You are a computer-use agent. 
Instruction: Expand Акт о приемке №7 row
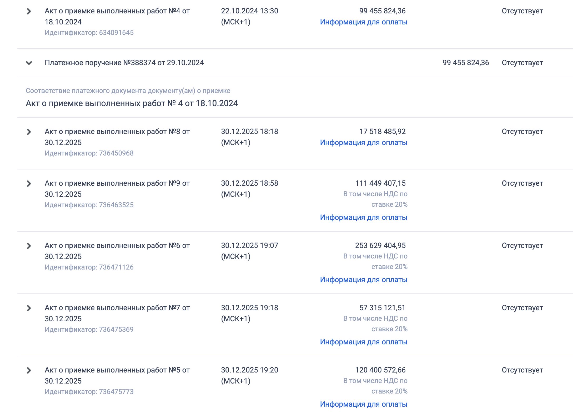click(29, 308)
